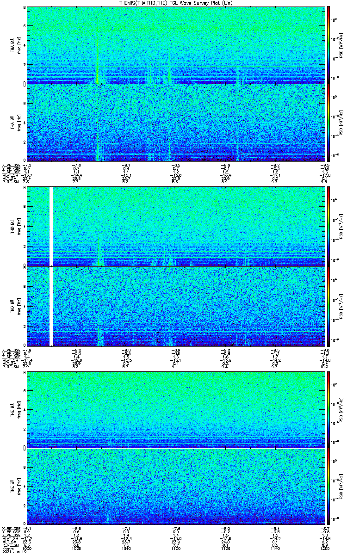Viewport: 347px width, 555px height.
Task: Click the THA B⊥ PSD color bar
Action: (328, 45)
